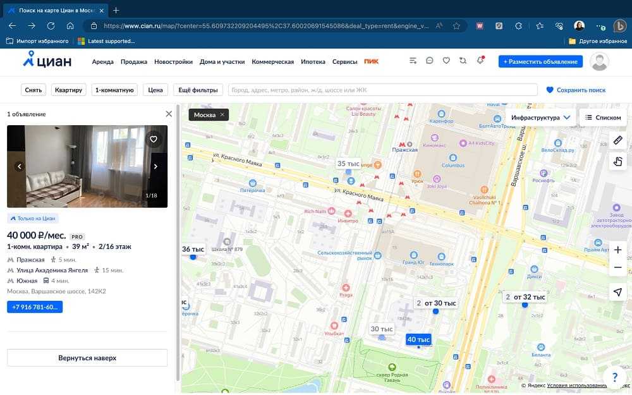Screen dimensions: 632x395
Task: Go to the Ипотека section
Action: click(x=313, y=62)
